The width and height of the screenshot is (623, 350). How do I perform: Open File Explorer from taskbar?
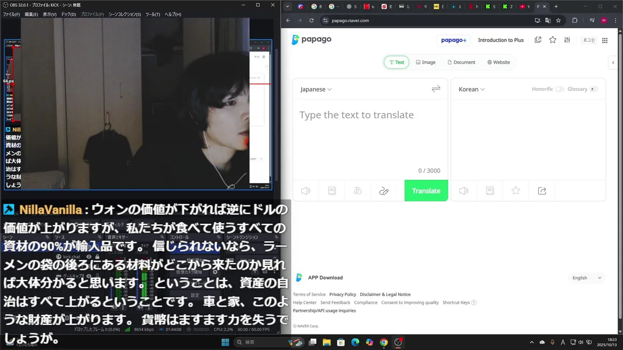327,342
